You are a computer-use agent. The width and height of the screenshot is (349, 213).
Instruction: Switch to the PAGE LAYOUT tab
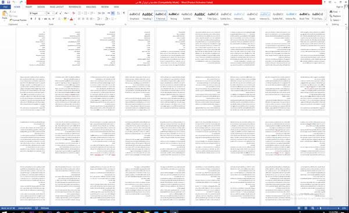[57, 7]
